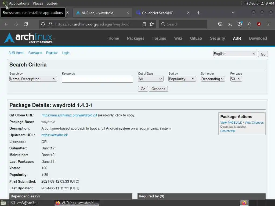Click the View PKGBUILD link
The height and width of the screenshot is (206, 275).
pyautogui.click(x=231, y=123)
